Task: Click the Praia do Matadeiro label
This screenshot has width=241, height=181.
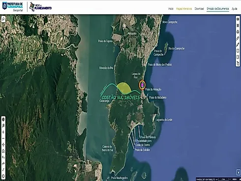Action: coord(158,97)
